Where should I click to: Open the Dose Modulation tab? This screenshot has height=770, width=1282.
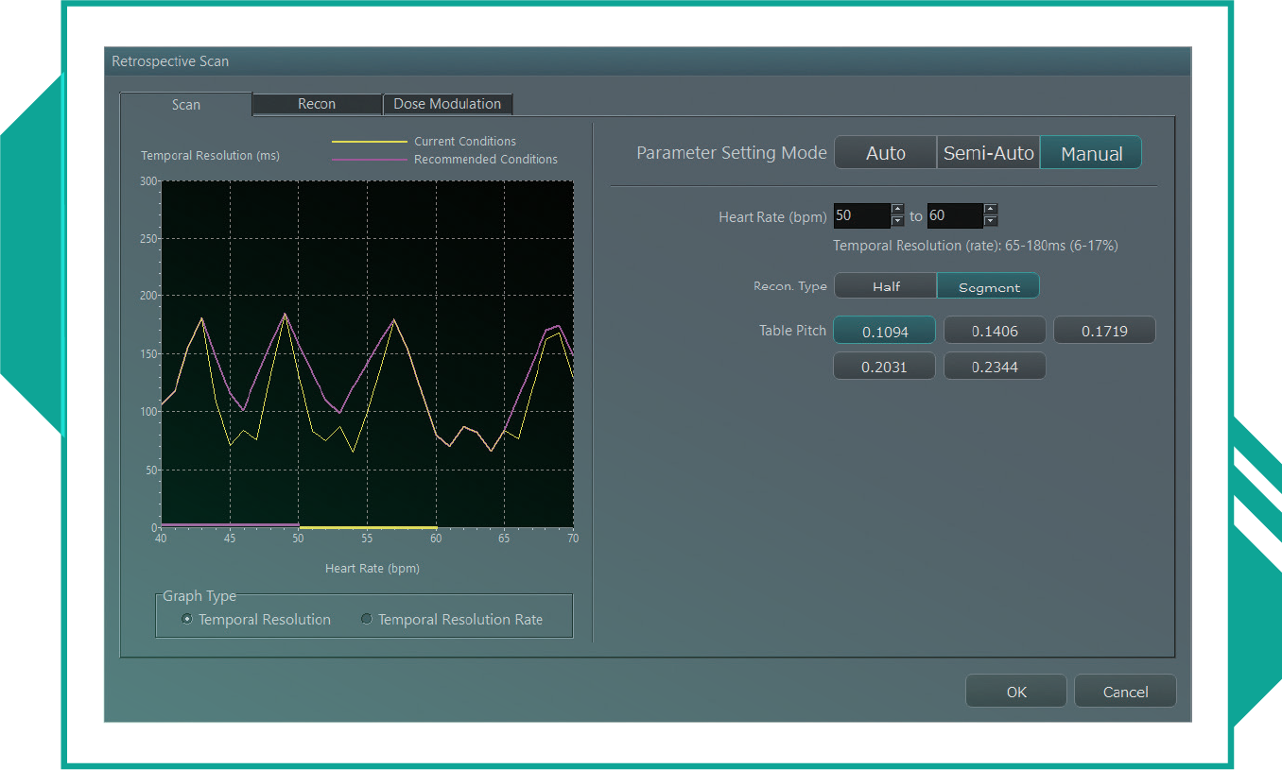[447, 104]
